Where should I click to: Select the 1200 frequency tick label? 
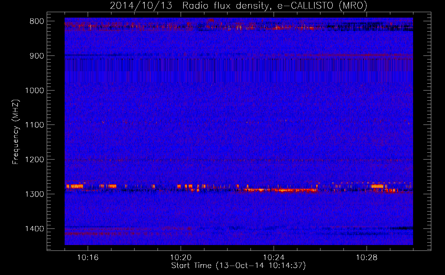34,160
